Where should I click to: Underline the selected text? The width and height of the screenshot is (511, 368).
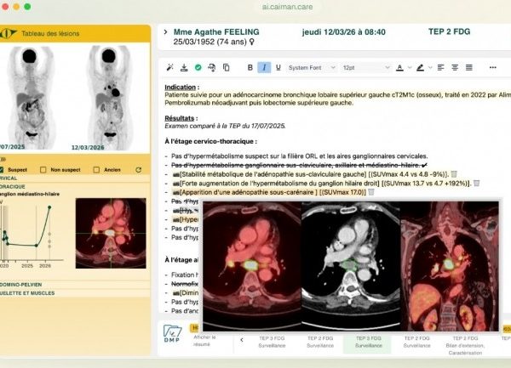tap(278, 67)
